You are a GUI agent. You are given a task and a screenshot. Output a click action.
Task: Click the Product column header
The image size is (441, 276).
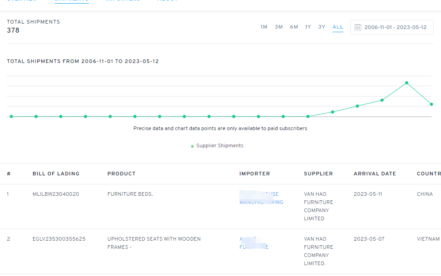[x=122, y=174]
